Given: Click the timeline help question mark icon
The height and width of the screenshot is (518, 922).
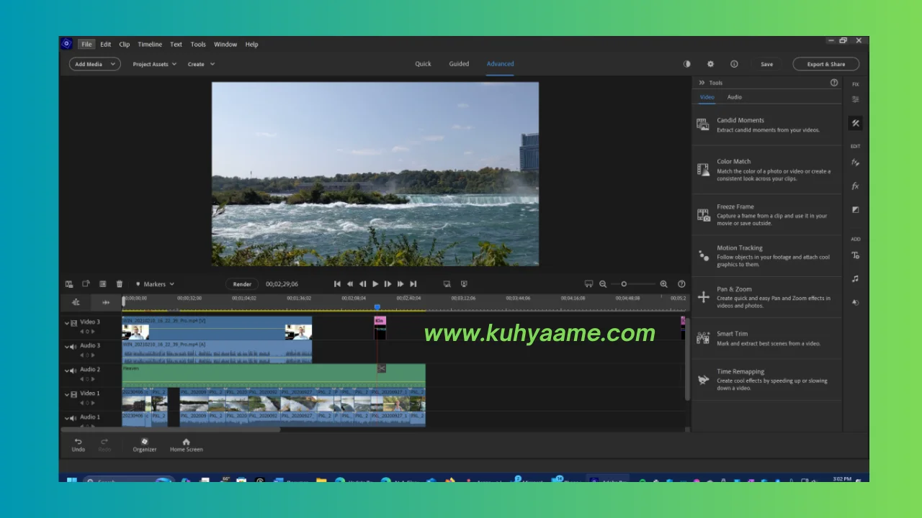Looking at the screenshot, I should point(681,284).
